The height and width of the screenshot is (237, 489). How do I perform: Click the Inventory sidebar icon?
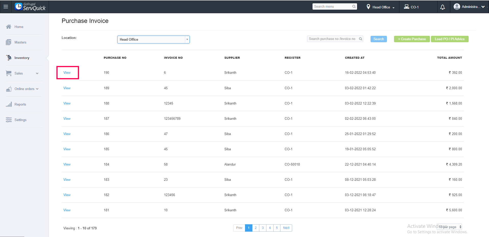[9, 58]
